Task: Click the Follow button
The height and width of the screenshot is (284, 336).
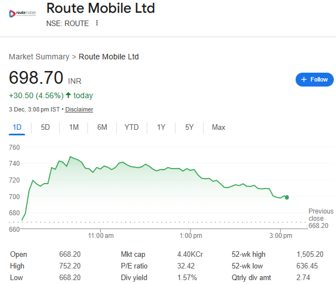Action: (314, 79)
